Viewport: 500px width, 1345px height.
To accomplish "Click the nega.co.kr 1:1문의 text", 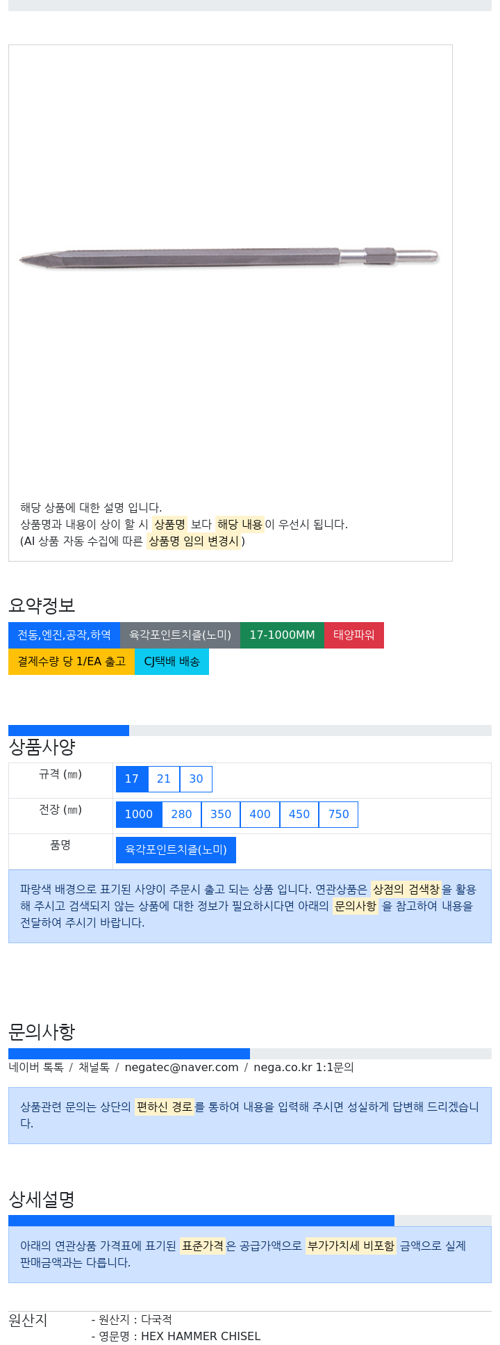I will (x=303, y=1068).
